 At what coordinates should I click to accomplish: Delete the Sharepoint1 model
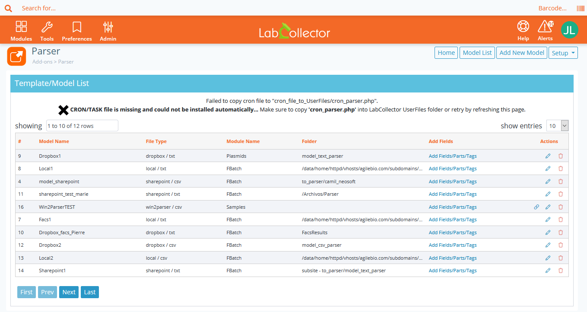point(561,271)
